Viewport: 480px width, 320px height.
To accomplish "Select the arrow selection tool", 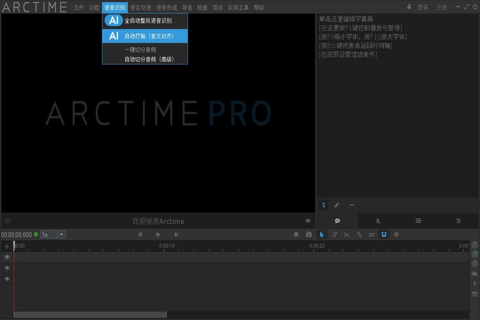I will pyautogui.click(x=322, y=234).
